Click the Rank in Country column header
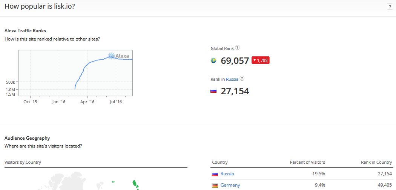This screenshot has height=190, width=396. point(376,162)
